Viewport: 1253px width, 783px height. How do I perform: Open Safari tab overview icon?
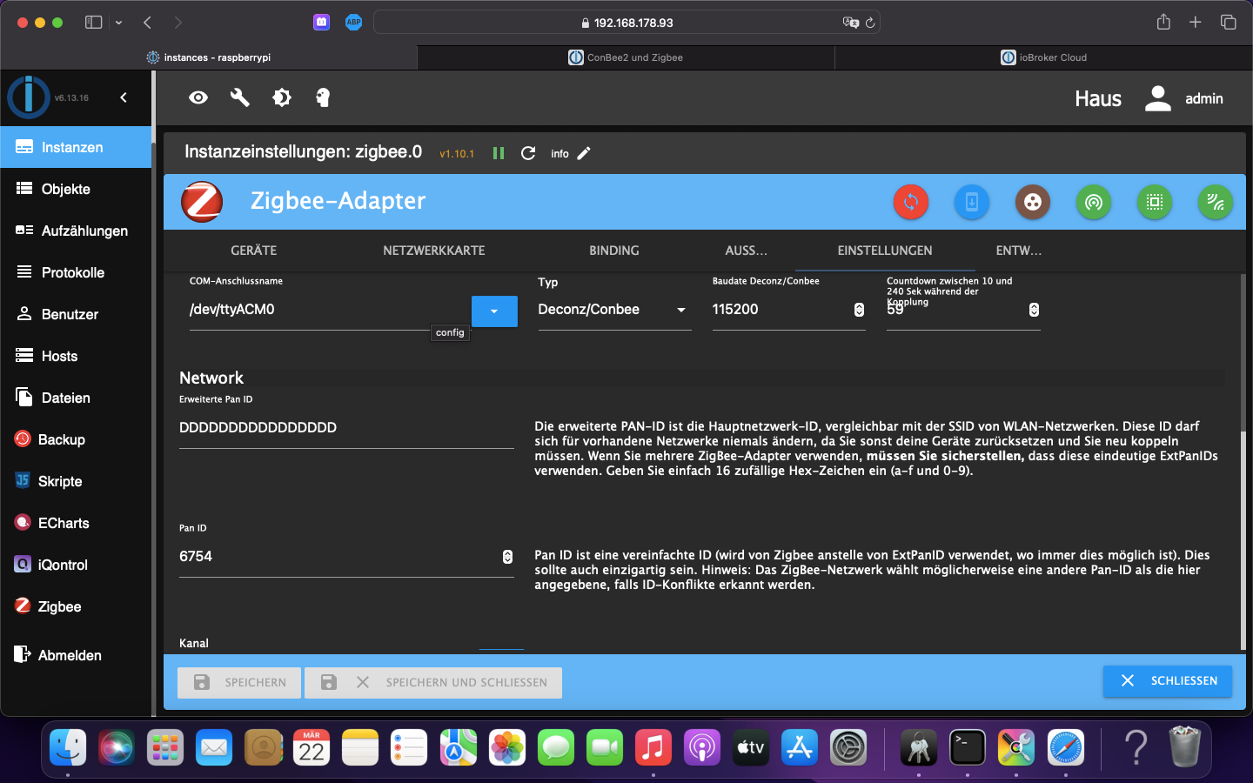[x=1228, y=23]
